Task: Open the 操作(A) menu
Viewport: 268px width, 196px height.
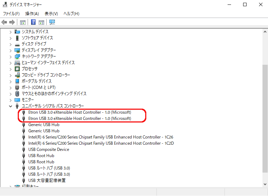Action: tap(32, 14)
